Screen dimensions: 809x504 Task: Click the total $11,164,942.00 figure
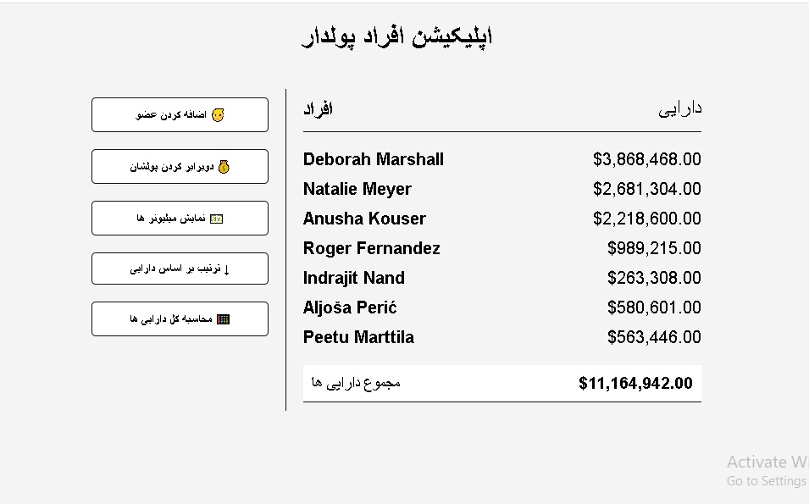[635, 383]
